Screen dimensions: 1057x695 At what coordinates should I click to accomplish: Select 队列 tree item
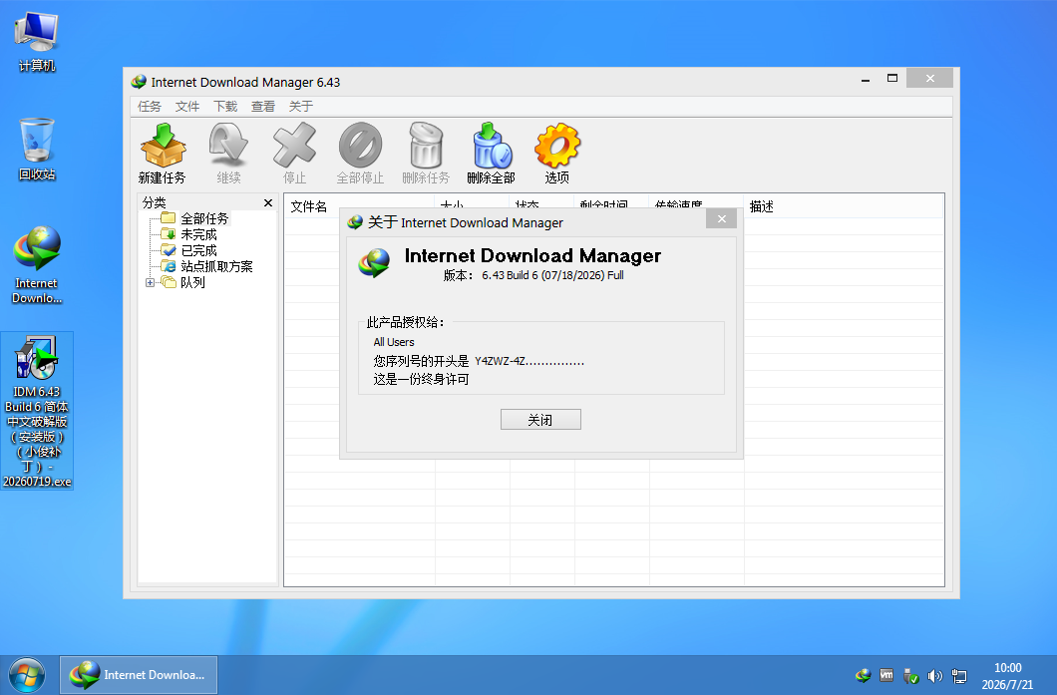click(192, 282)
